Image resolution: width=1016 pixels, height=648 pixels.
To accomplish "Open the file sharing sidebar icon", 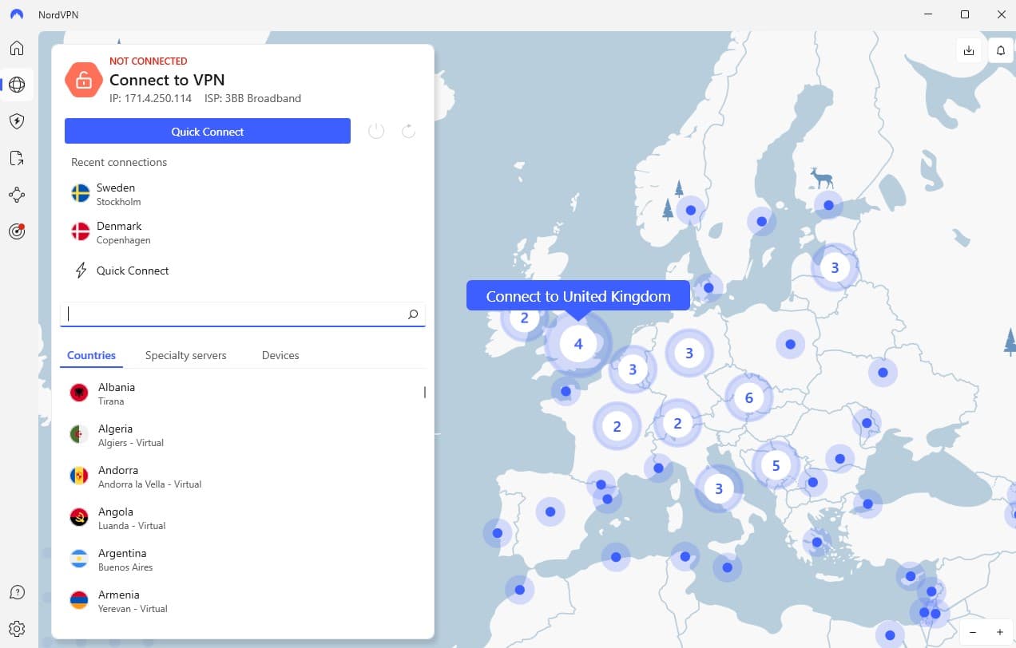I will [17, 158].
